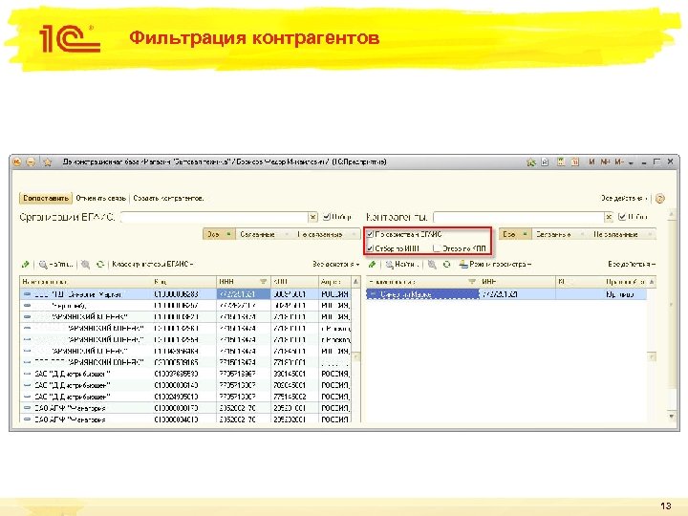The image size is (688, 516).
Task: Open the calendar icon in the title bar
Action: (x=575, y=161)
